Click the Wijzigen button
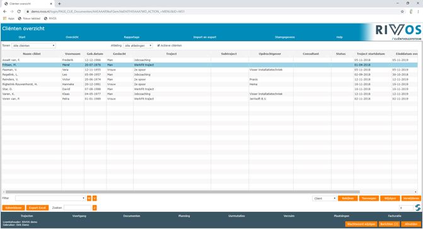 [x=390, y=198]
